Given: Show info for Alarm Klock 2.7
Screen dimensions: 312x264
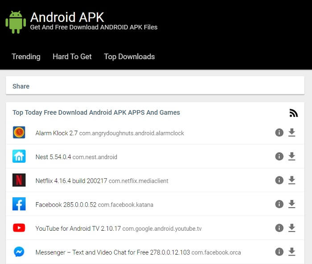Looking at the screenshot, I should (x=279, y=132).
